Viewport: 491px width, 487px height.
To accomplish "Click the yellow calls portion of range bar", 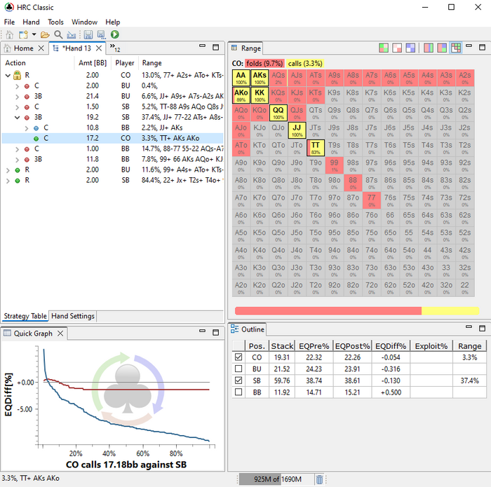I will 450,310.
